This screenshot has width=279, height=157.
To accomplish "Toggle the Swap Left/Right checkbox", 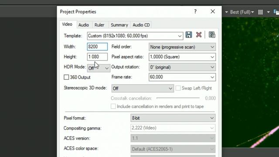I will (x=178, y=88).
